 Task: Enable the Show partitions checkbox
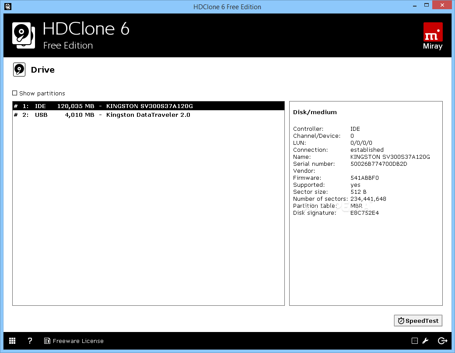[15, 93]
